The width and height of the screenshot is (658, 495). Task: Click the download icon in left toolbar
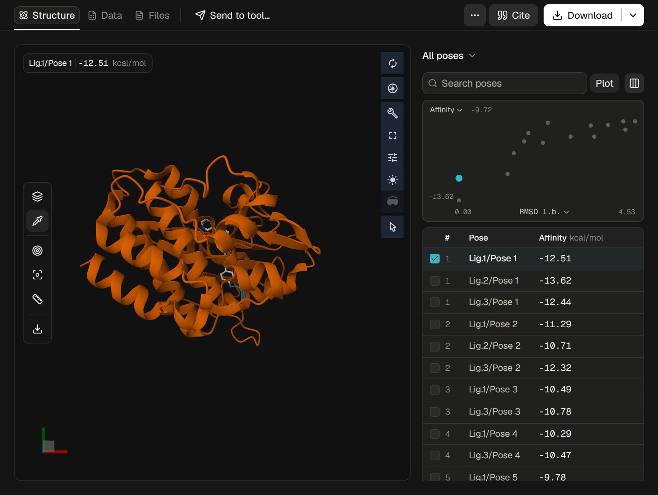tap(37, 329)
